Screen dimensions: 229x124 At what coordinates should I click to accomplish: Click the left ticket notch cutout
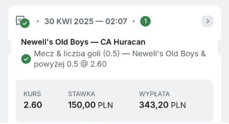click(x=9, y=47)
